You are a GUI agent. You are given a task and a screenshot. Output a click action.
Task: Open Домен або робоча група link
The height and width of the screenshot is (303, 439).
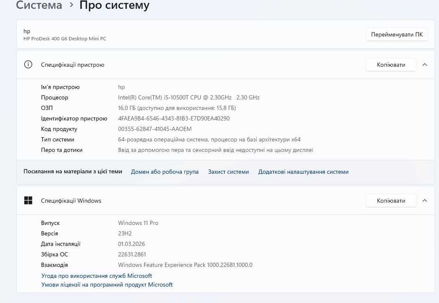tap(165, 172)
